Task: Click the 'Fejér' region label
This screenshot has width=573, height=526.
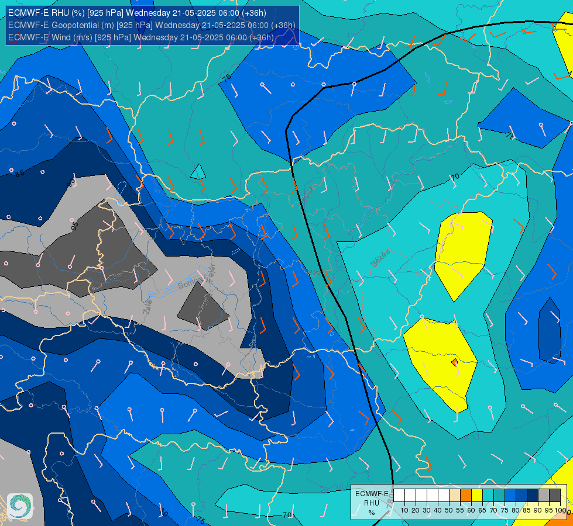Action: pos(212,271)
